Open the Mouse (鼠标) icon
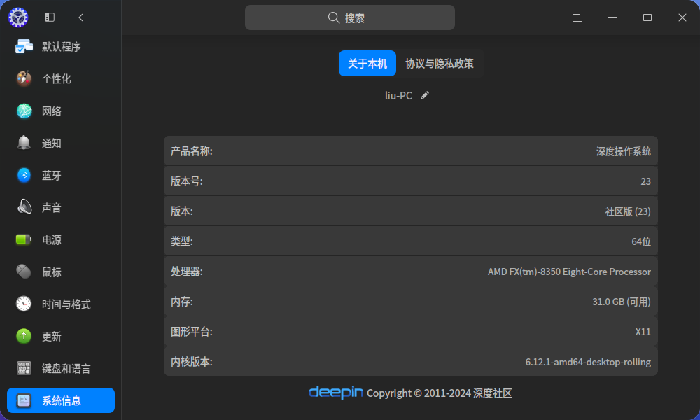Viewport: 700px width, 420px height. point(24,272)
